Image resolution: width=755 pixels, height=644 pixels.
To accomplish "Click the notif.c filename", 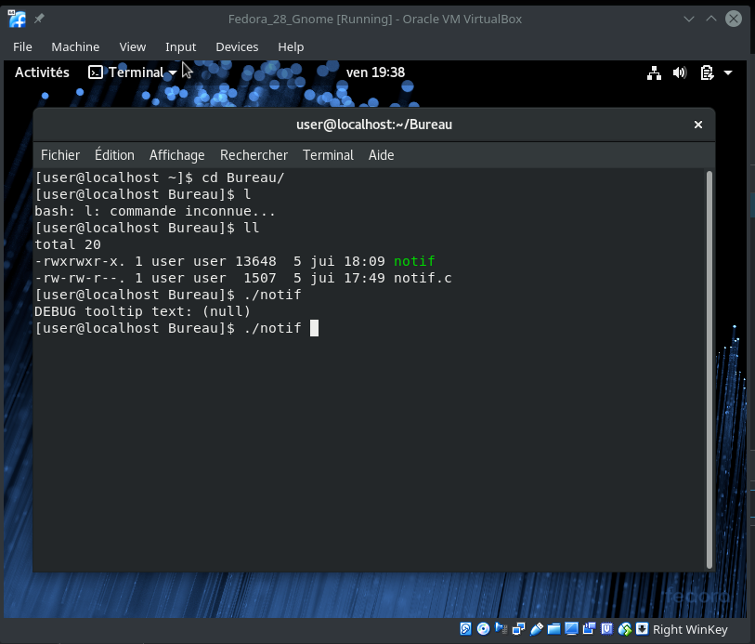I will point(423,278).
